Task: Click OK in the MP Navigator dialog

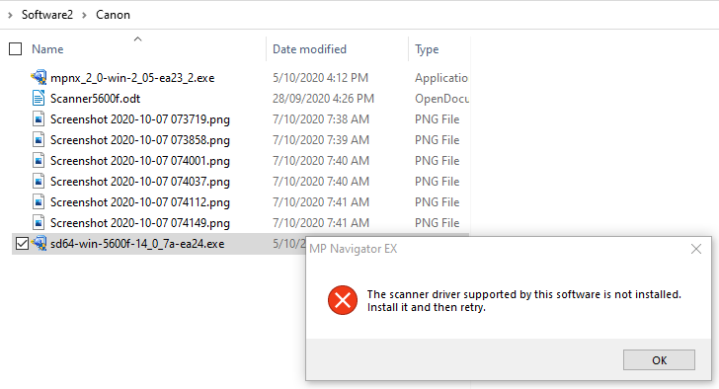Action: 659,360
